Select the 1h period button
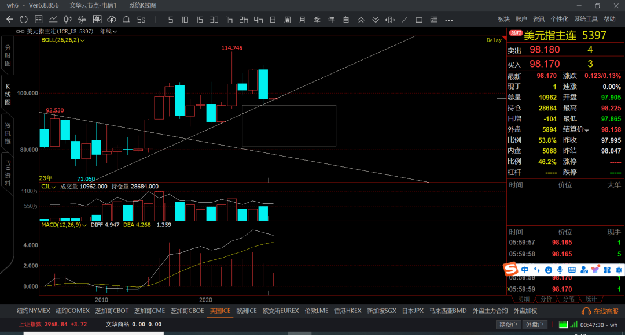The width and height of the screenshot is (625, 335). [x=229, y=20]
